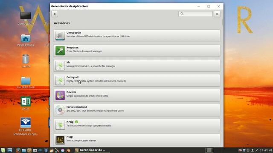Open the update manager shield tray icon
The image size is (273, 153).
click(244, 150)
